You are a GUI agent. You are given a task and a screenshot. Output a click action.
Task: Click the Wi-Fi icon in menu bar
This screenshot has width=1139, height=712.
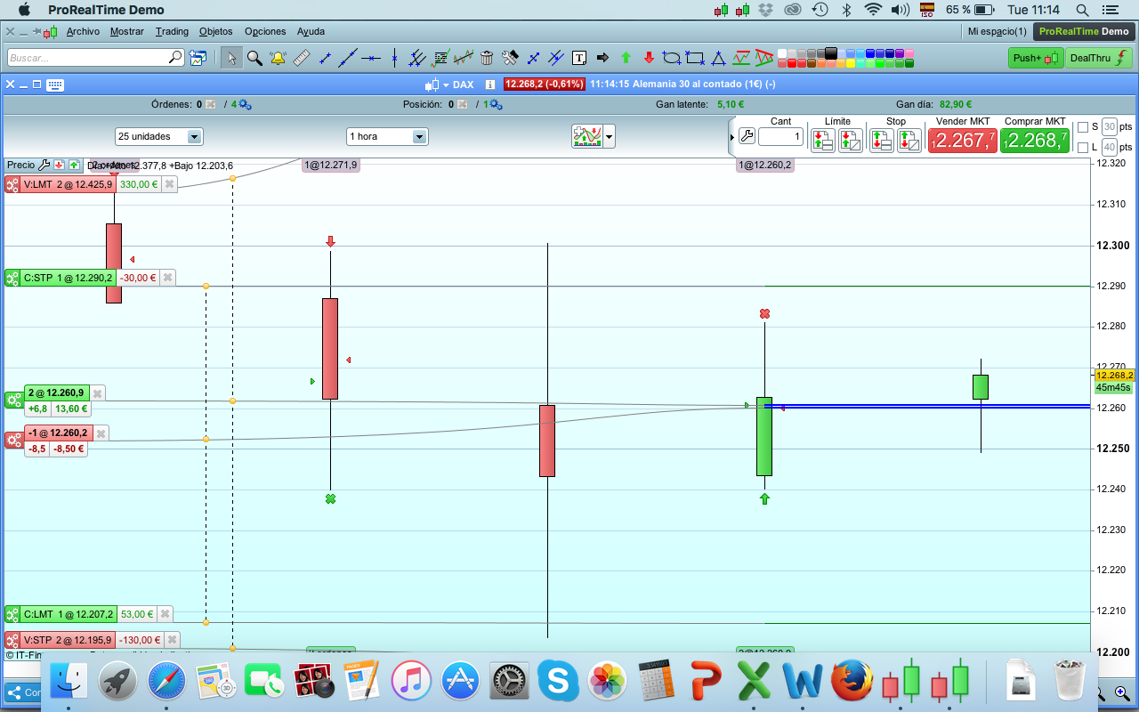(x=873, y=10)
